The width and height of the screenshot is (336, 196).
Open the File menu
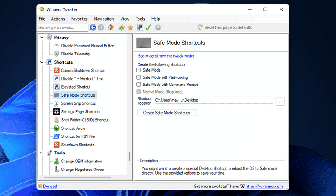(x=42, y=19)
